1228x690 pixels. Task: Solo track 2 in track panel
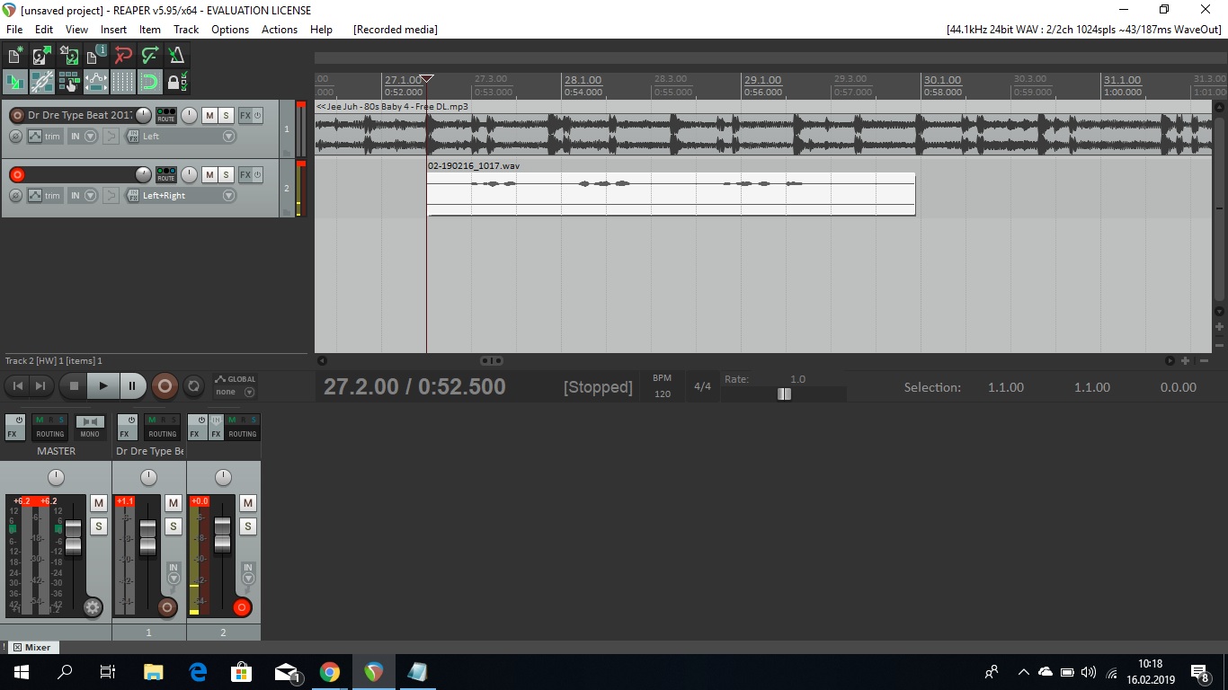coord(226,174)
